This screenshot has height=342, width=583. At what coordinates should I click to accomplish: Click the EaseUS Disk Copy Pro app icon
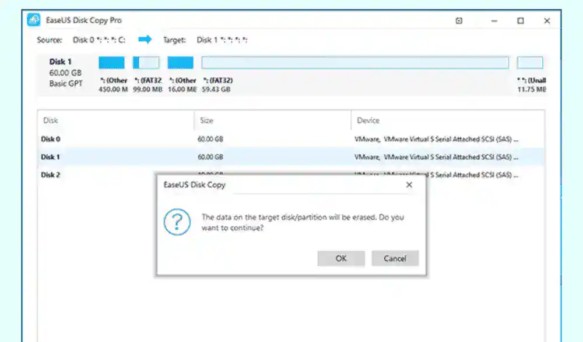[34, 20]
